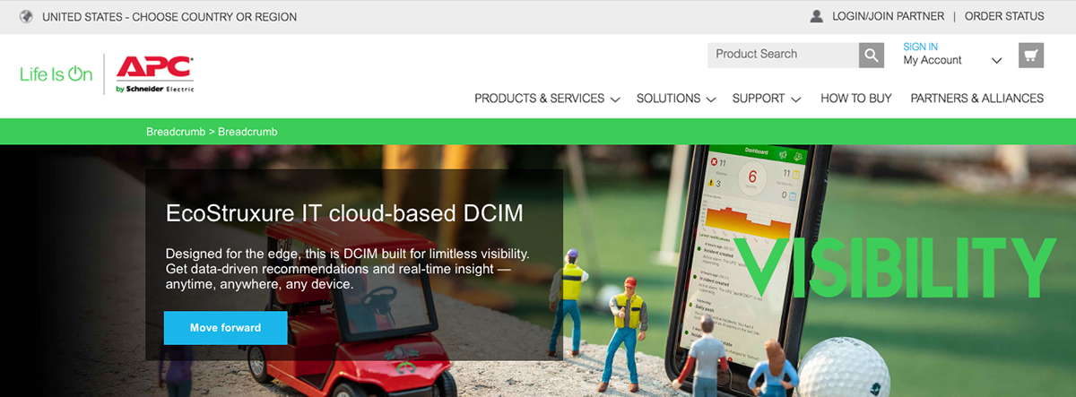1076x397 pixels.
Task: Open the Solutions menu
Action: coord(668,99)
